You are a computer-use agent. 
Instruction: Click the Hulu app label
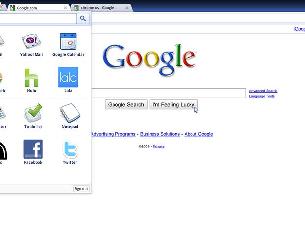click(32, 91)
